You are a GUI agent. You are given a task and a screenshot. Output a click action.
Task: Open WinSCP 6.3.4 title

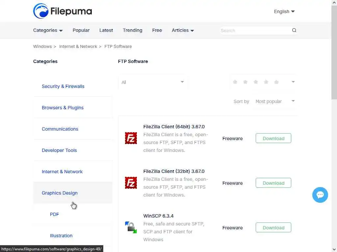pyautogui.click(x=158, y=216)
